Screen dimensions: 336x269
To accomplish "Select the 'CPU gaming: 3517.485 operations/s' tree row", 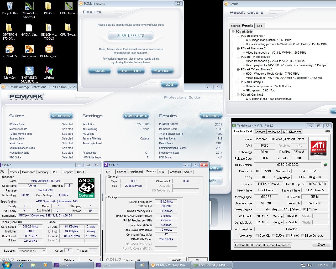I will [268, 99].
